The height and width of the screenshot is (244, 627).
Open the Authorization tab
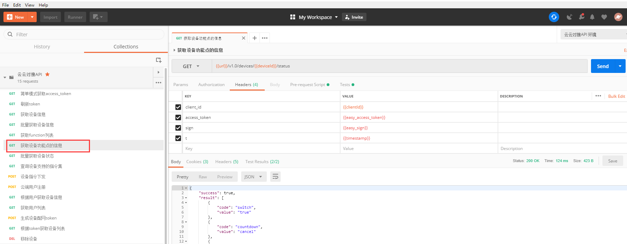(211, 85)
